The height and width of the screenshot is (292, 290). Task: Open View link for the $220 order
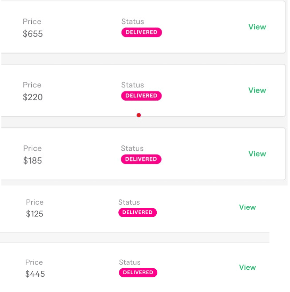point(257,90)
